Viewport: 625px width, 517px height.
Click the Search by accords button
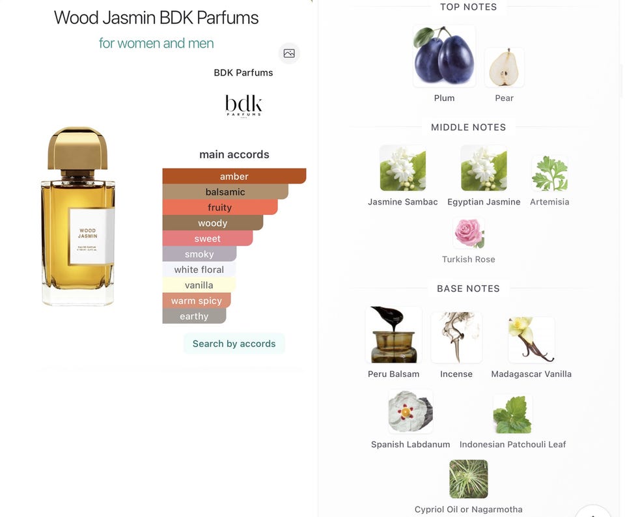coord(234,344)
